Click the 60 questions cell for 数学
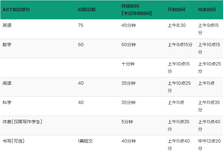The image size is (223, 159). [x=81, y=45]
